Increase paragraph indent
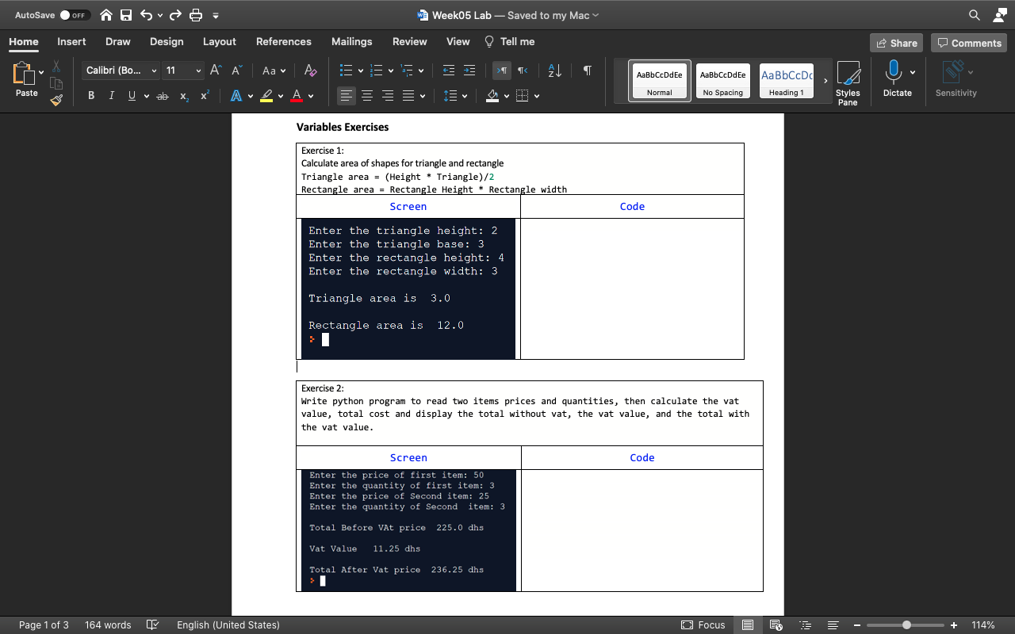This screenshot has height=634, width=1015. click(x=469, y=71)
